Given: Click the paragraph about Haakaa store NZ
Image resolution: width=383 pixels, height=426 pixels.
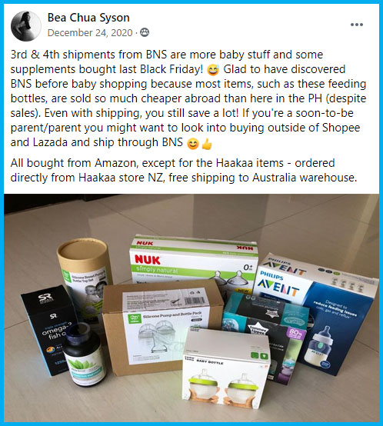Looking at the screenshot, I should [x=184, y=171].
